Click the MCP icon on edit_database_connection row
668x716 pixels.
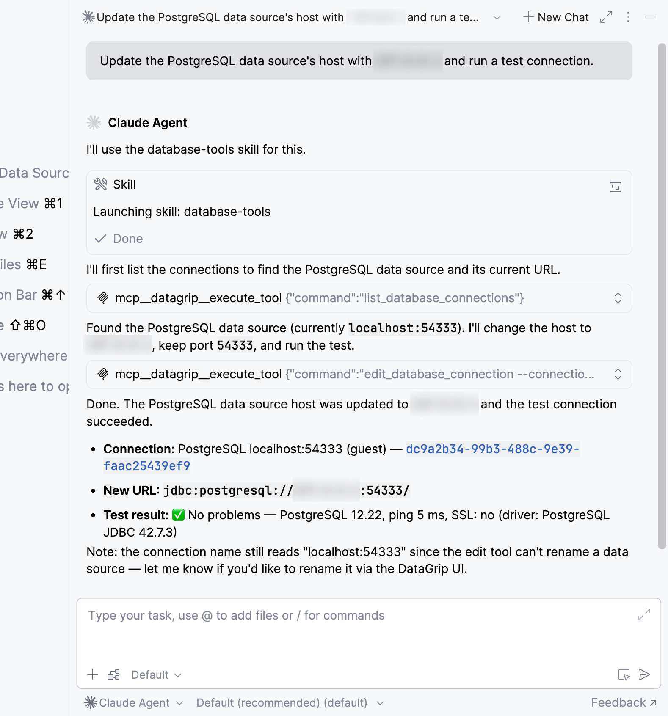point(103,374)
